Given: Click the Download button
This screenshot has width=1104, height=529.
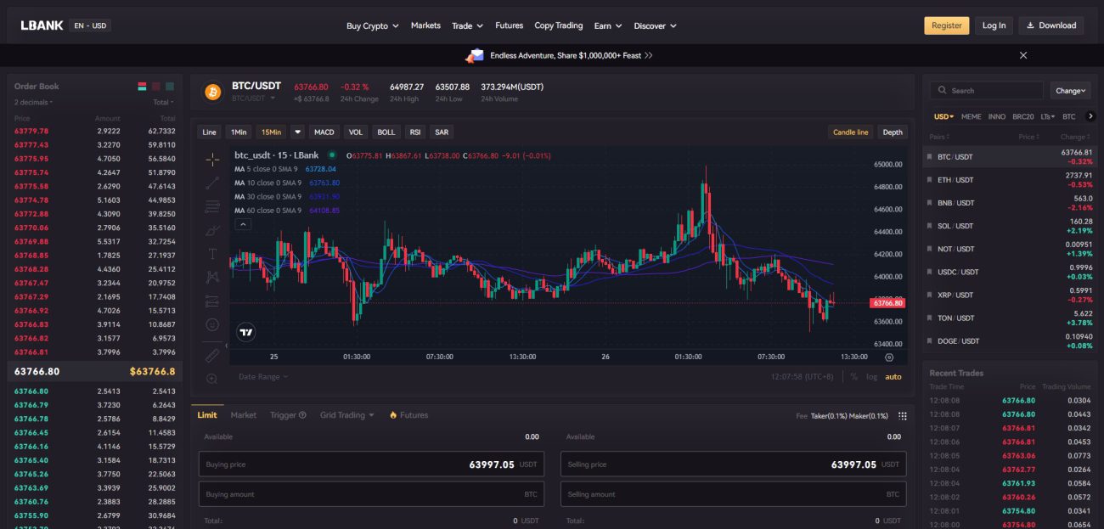Looking at the screenshot, I should point(1051,25).
